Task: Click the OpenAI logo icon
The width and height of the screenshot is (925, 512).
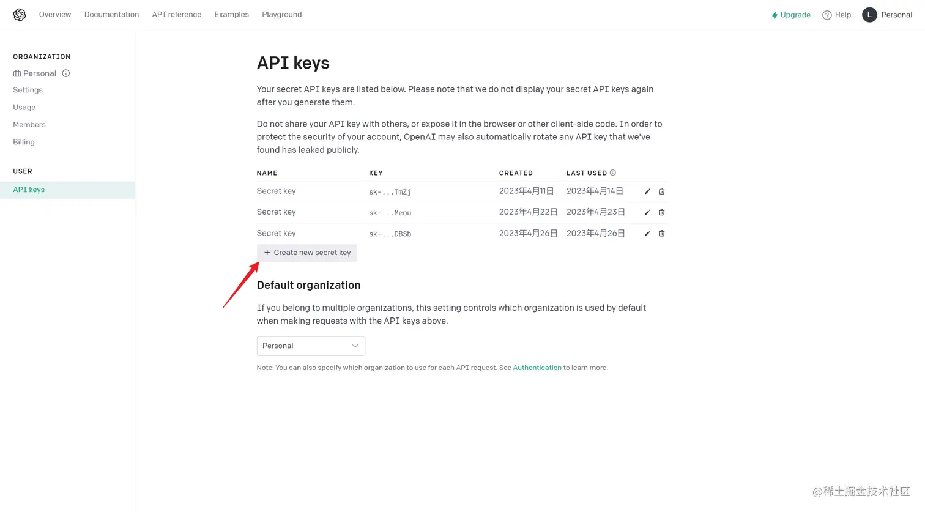Action: (x=20, y=15)
